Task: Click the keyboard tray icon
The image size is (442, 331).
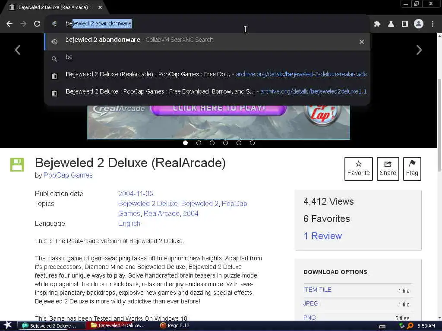Action: click(x=382, y=327)
